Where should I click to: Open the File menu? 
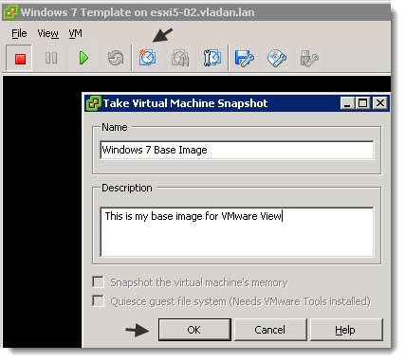(19, 33)
